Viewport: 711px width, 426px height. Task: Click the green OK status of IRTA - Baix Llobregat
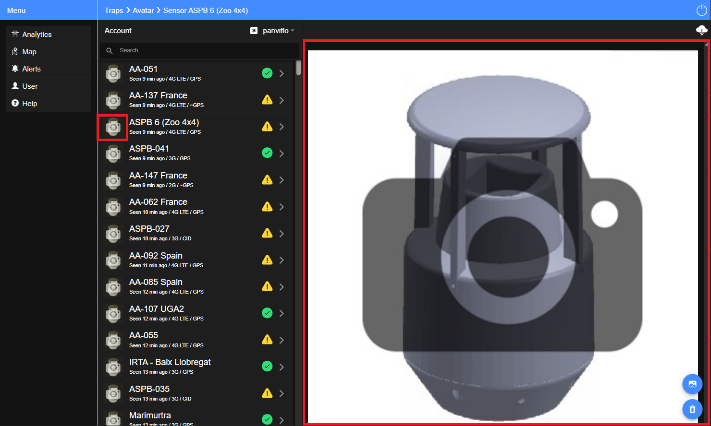(267, 366)
